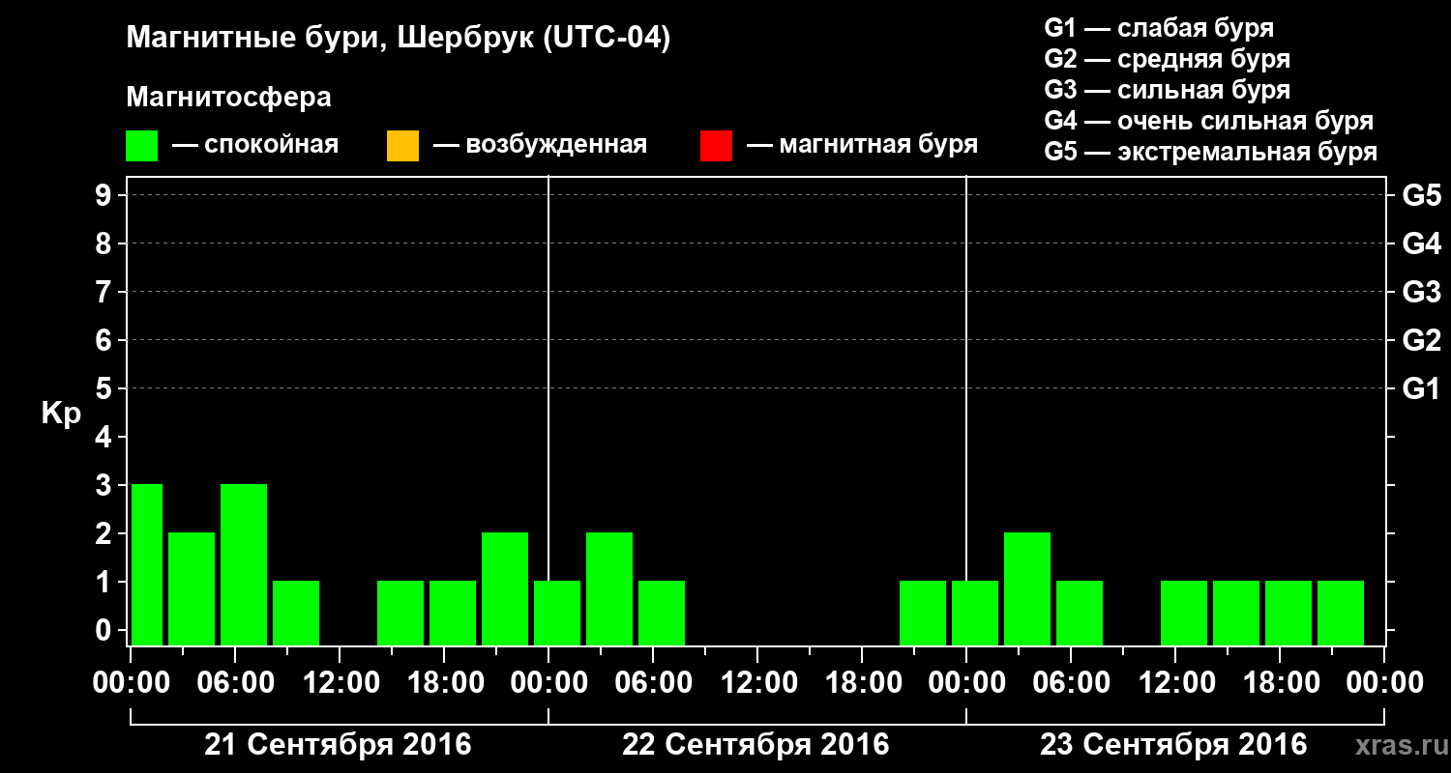This screenshot has width=1451, height=773.
Task: Click the 'Магнитосфера' heading
Action: (x=228, y=98)
